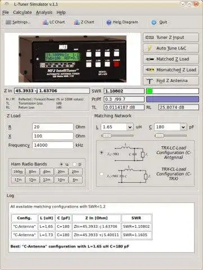The height and width of the screenshot is (270, 203).
Task: Click the 'Z In [Ohm]' column header
Action: point(96,218)
